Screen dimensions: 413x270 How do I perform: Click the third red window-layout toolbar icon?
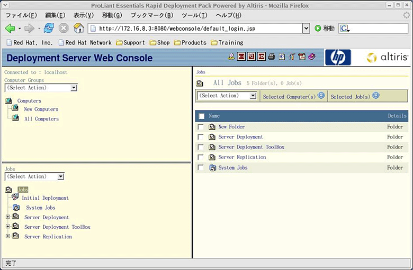tap(261, 57)
